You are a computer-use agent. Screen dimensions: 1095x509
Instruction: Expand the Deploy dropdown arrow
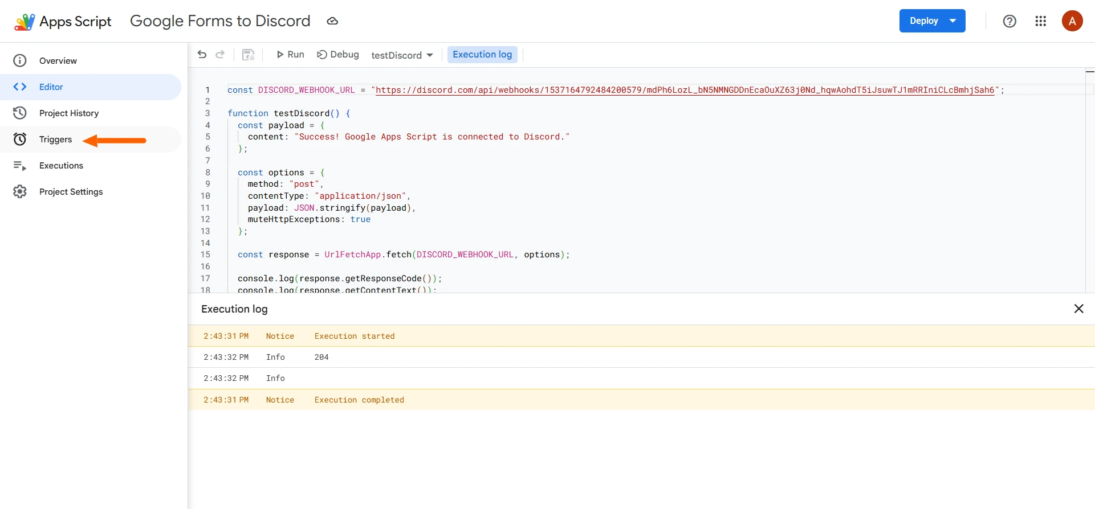[x=953, y=21]
